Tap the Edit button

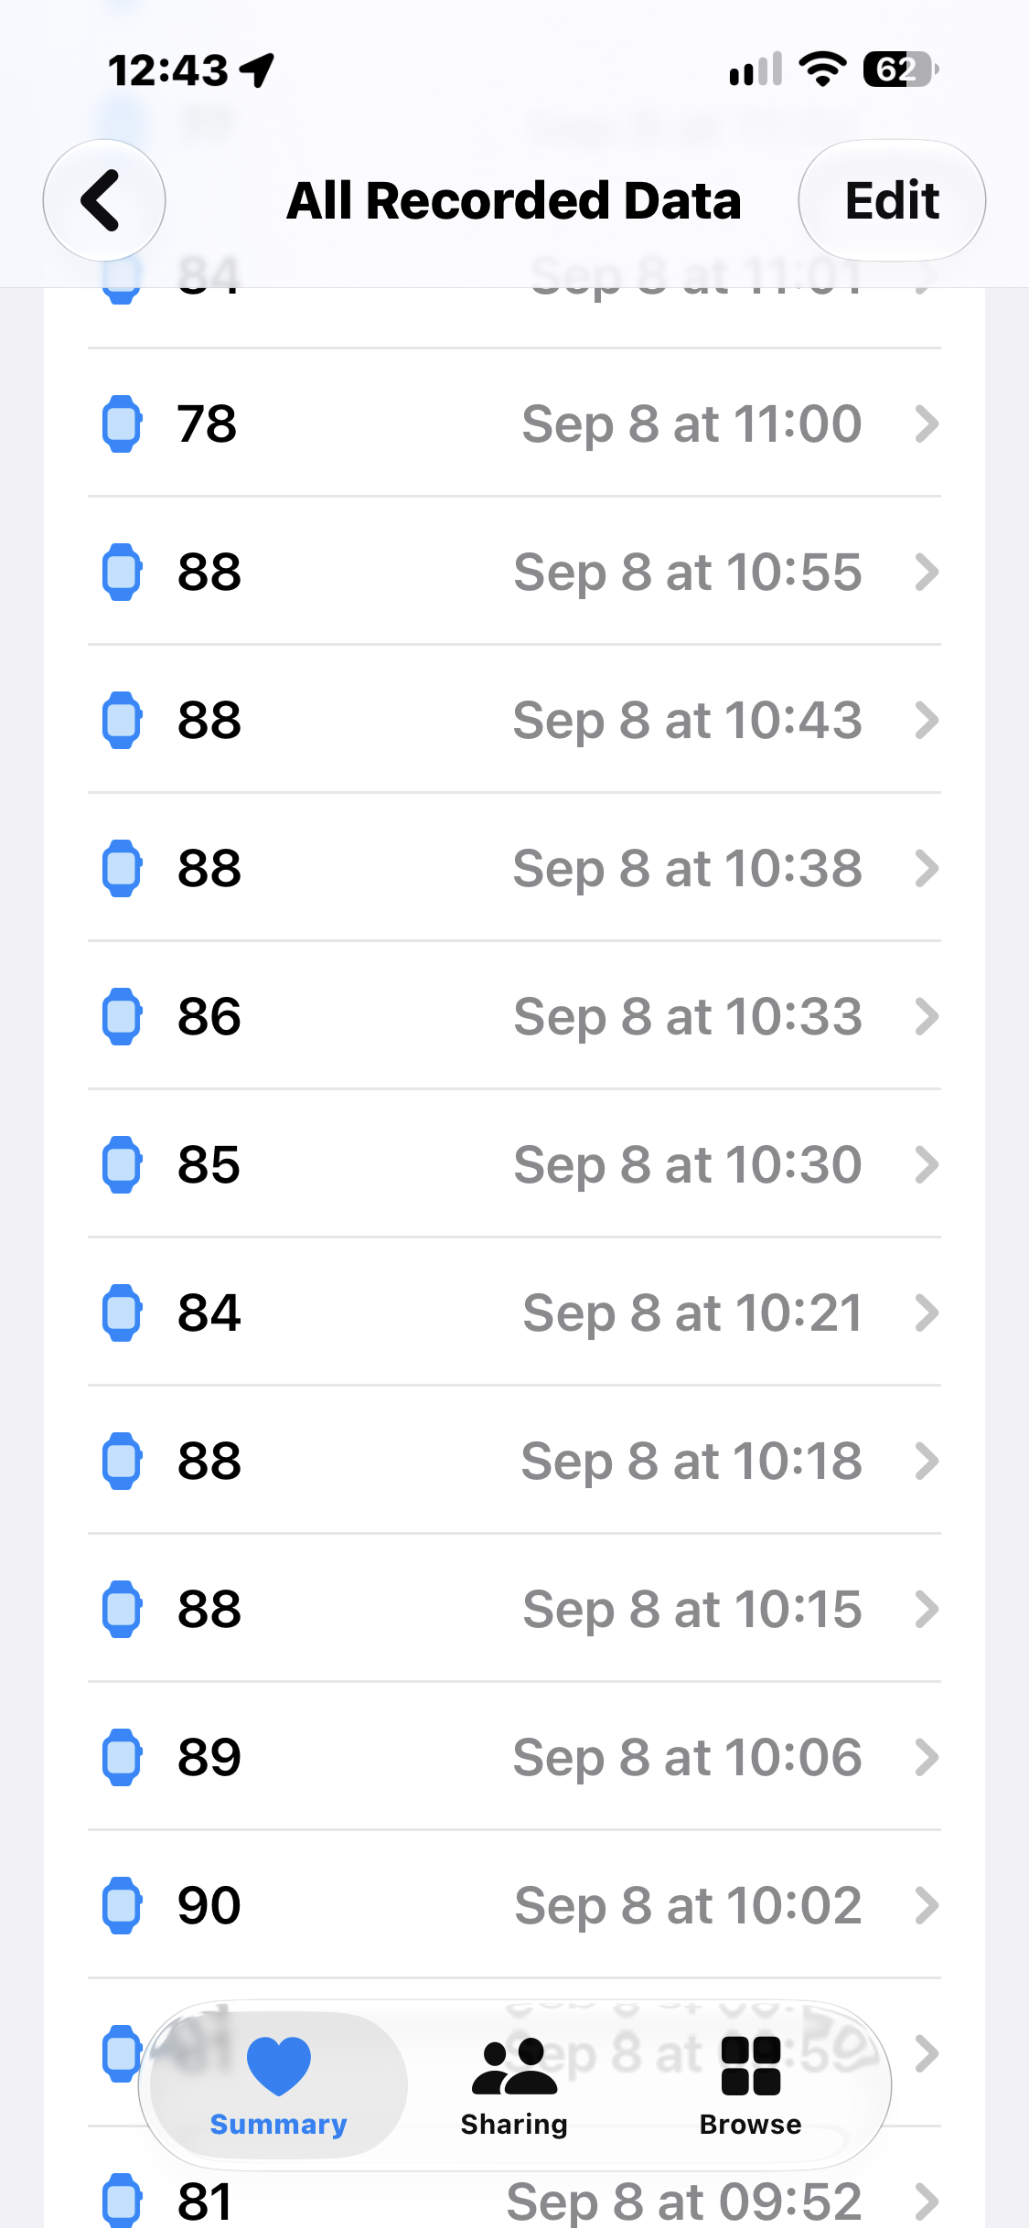pyautogui.click(x=892, y=200)
